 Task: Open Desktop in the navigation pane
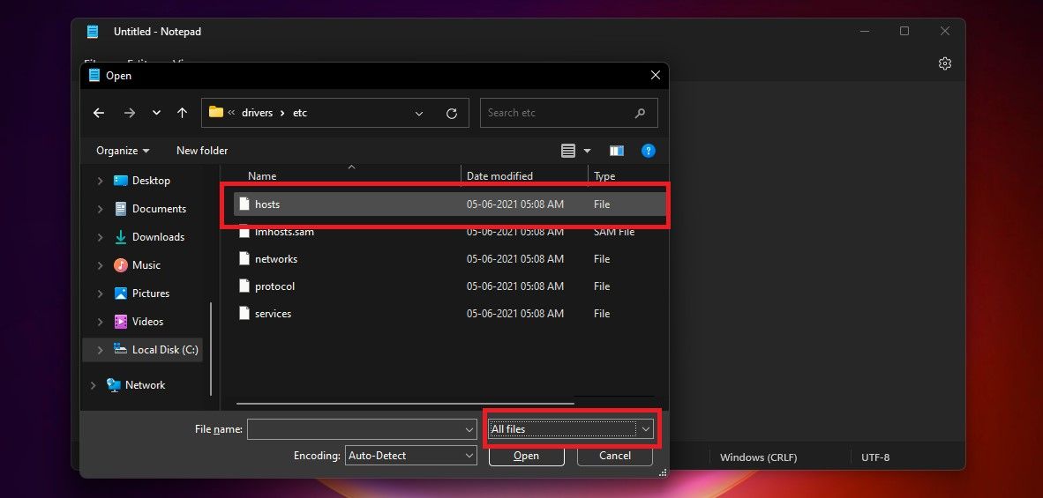[151, 181]
